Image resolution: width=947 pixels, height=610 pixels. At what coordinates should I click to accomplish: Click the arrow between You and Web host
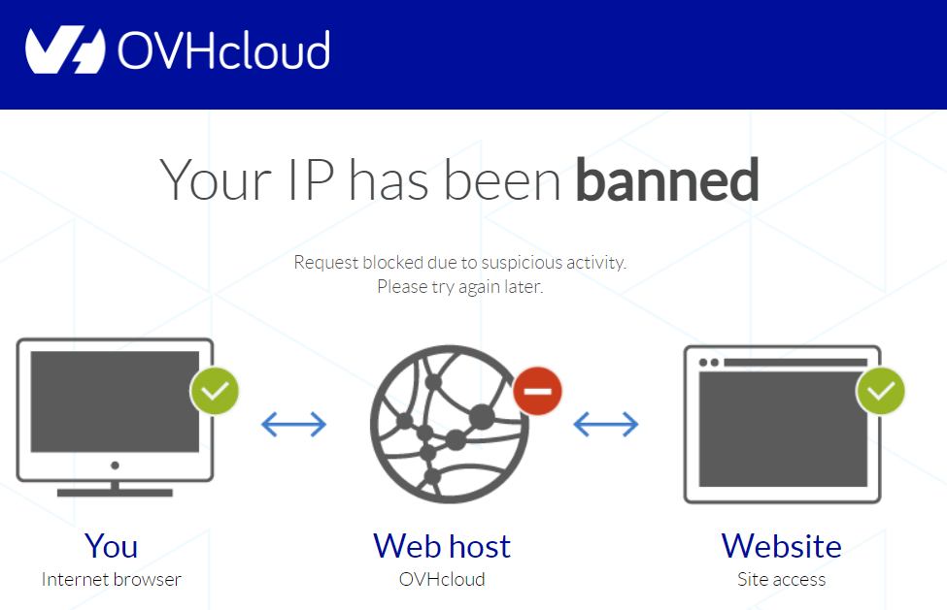point(293,425)
